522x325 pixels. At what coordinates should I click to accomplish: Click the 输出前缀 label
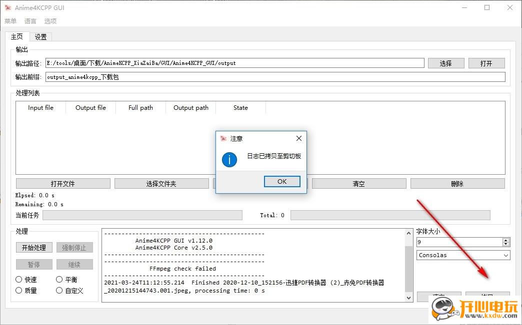coord(28,77)
